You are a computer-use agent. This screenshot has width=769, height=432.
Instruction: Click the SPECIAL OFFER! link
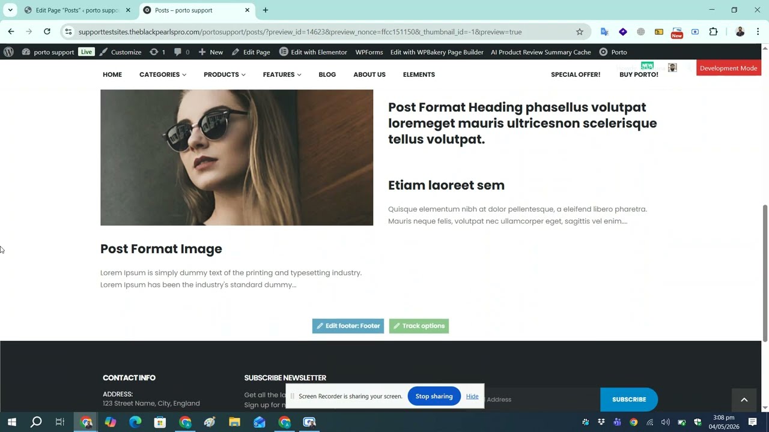pyautogui.click(x=576, y=74)
